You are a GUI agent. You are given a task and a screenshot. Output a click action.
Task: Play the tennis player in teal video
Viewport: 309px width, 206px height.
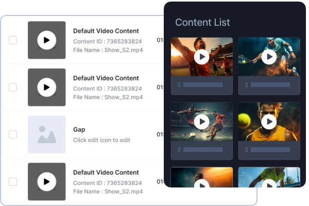(x=269, y=57)
